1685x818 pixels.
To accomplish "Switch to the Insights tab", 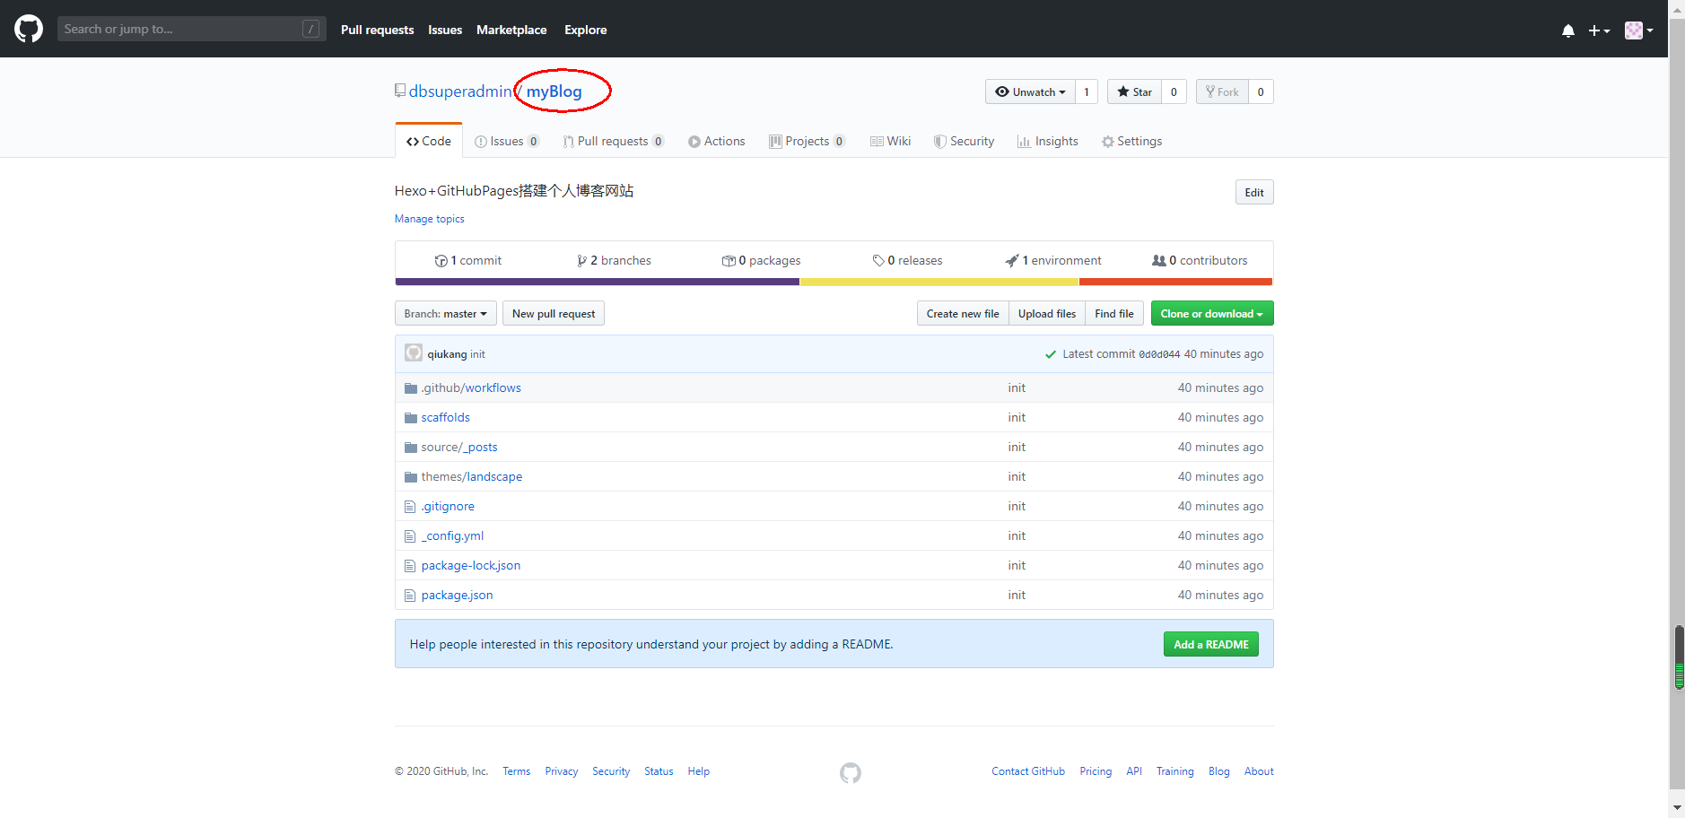I will pyautogui.click(x=1048, y=141).
